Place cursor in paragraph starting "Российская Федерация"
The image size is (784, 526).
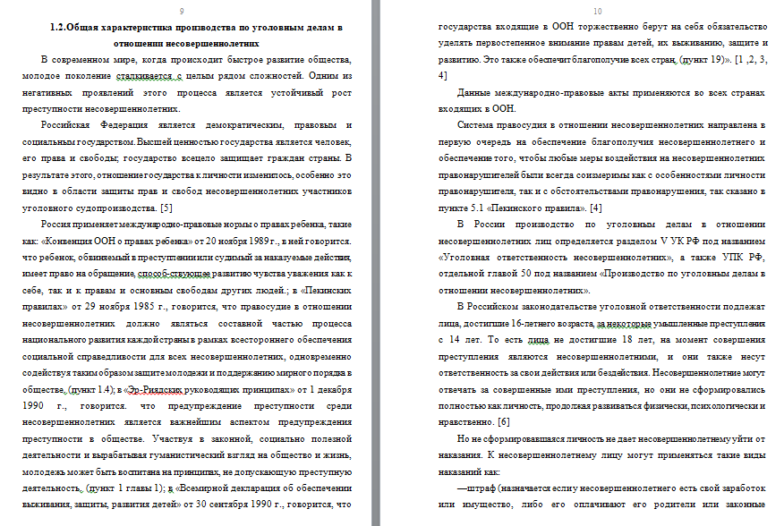pos(98,125)
